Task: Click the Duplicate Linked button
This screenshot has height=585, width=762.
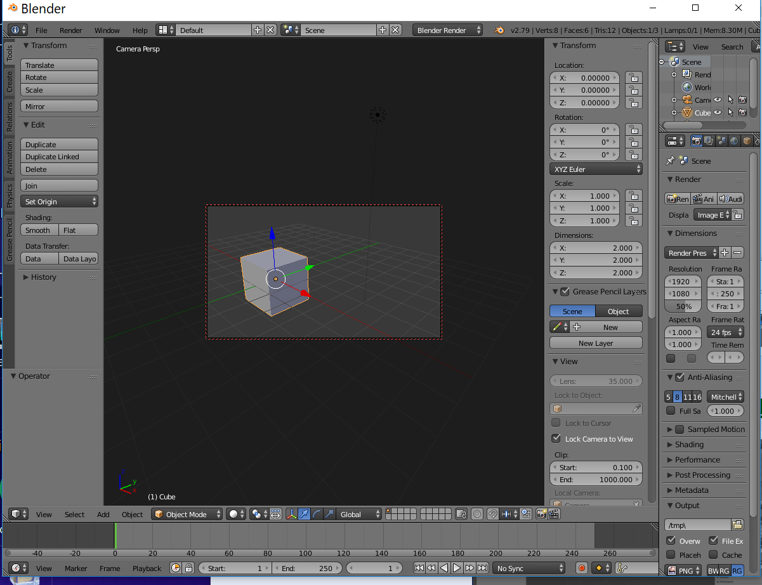Action: (x=60, y=157)
